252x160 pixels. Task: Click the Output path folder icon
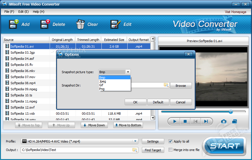click(x=135, y=150)
